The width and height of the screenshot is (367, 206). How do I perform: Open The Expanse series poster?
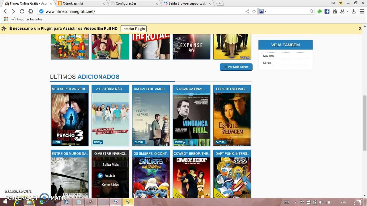192,47
